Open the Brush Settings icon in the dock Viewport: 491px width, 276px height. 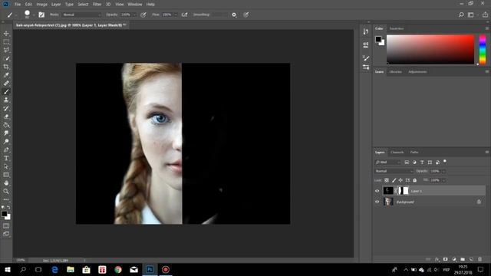pos(366,58)
